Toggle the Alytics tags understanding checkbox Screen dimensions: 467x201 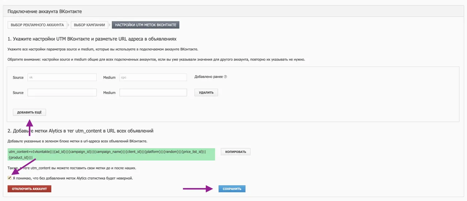point(9,178)
